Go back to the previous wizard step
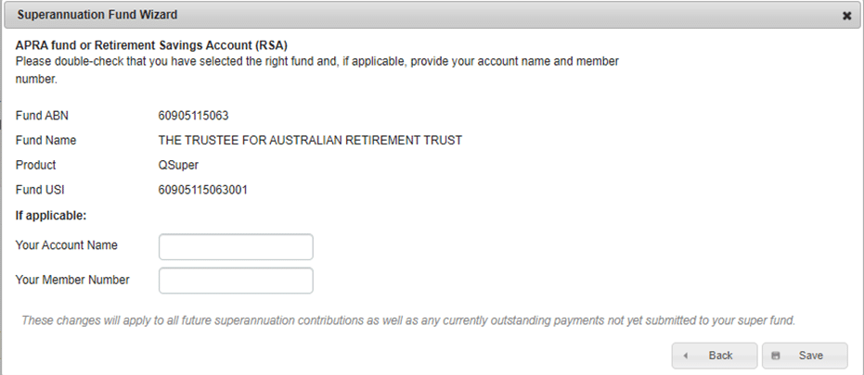The height and width of the screenshot is (375, 864). click(715, 356)
